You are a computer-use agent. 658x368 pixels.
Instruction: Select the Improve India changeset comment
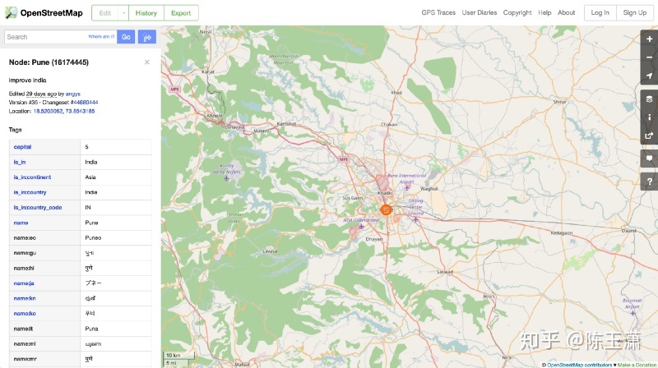point(27,80)
